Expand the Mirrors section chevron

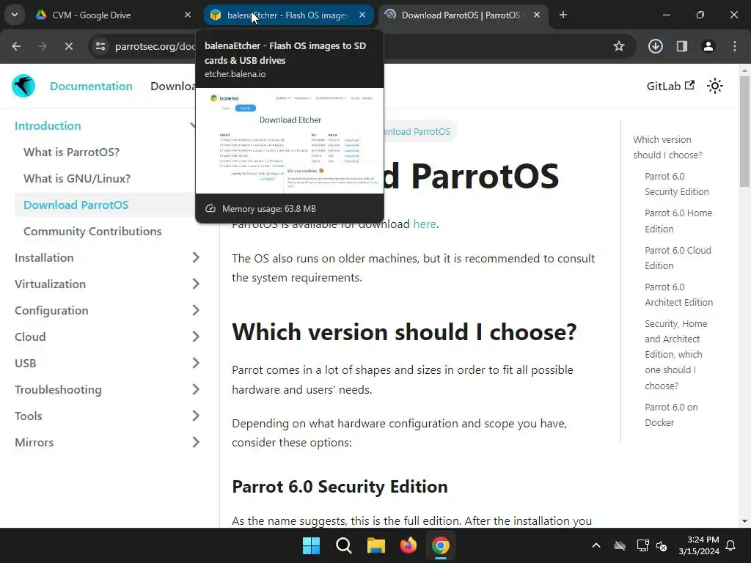(195, 442)
